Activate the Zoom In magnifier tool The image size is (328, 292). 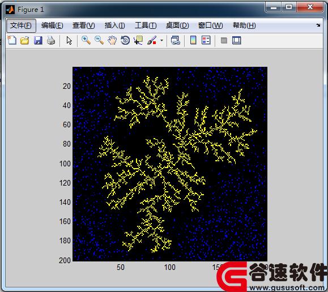pyautogui.click(x=86, y=40)
